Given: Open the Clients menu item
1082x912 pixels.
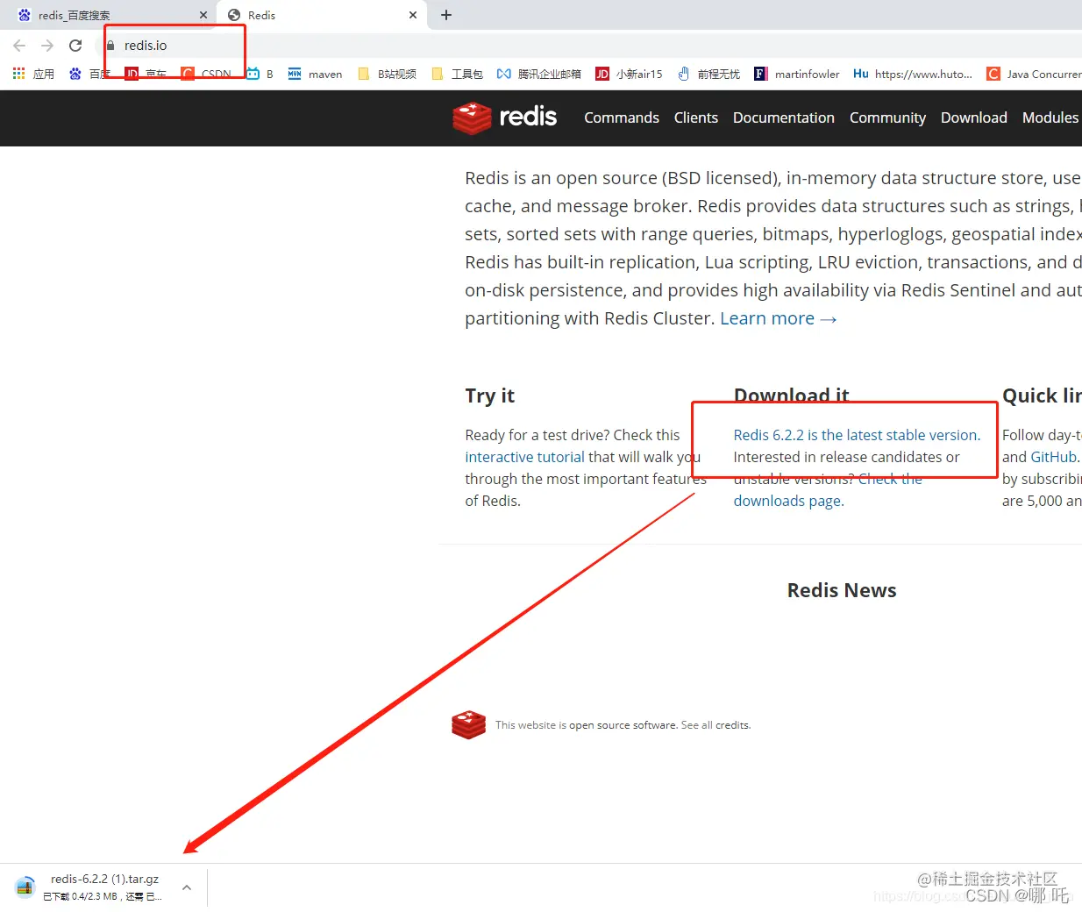Looking at the screenshot, I should (x=696, y=118).
